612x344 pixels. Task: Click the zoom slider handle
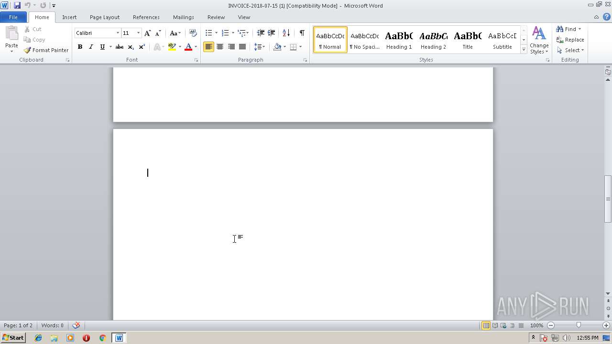(x=579, y=325)
